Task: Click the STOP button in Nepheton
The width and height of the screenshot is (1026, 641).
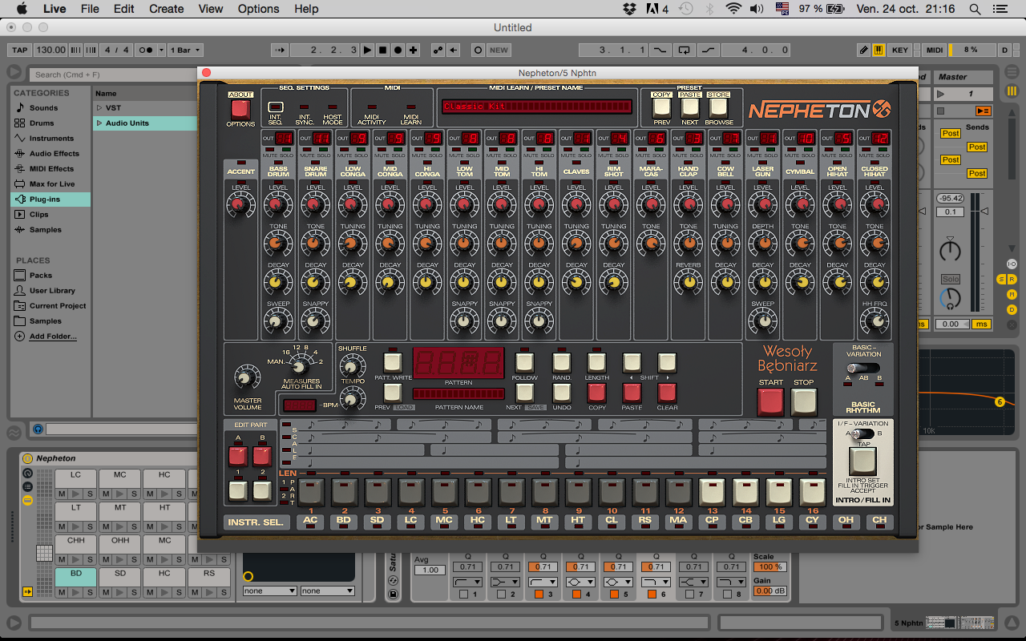Action: 804,402
